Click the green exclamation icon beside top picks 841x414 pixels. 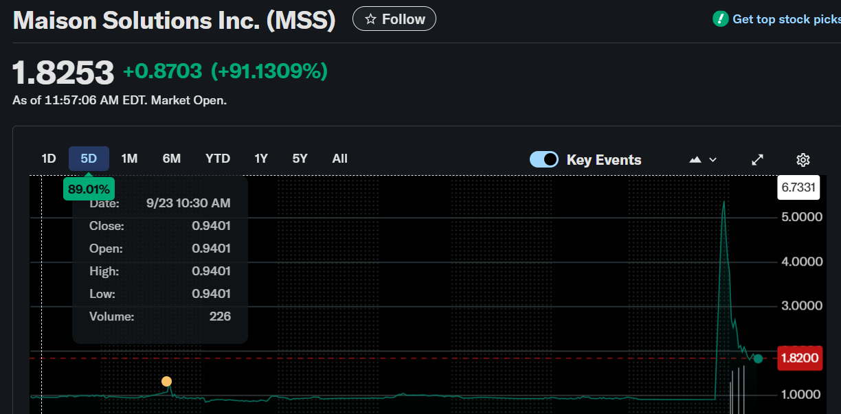click(x=720, y=19)
